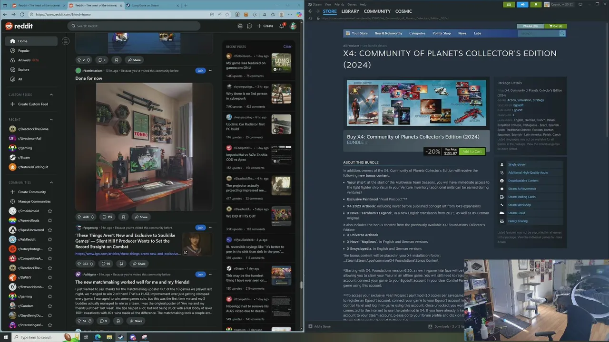The height and width of the screenshot is (342, 609).
Task: Open Reddit notifications bell
Action: [x=282, y=26]
